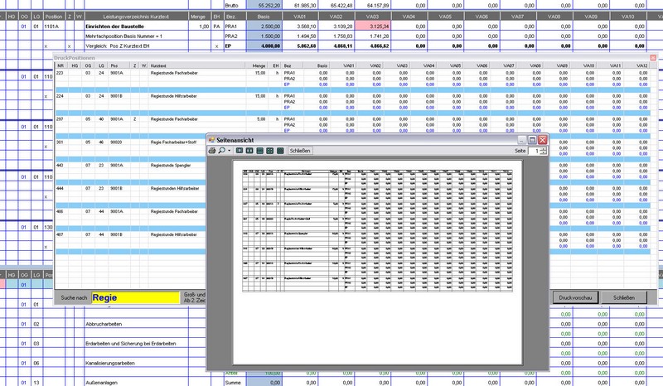Image resolution: width=663 pixels, height=386 pixels.
Task: Select the four-page layout view icon
Action: 269,152
